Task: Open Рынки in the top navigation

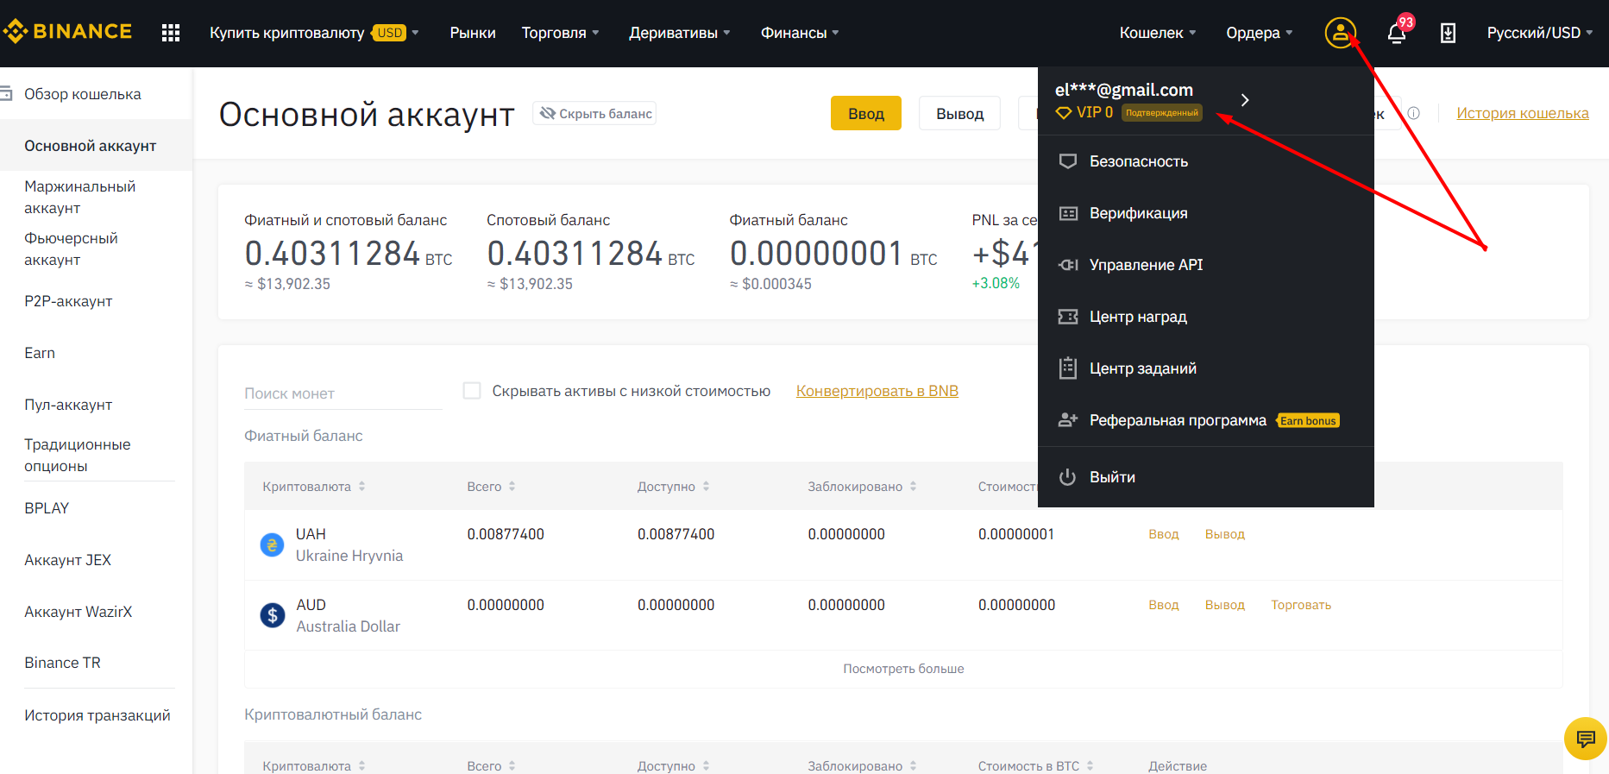Action: [x=473, y=33]
